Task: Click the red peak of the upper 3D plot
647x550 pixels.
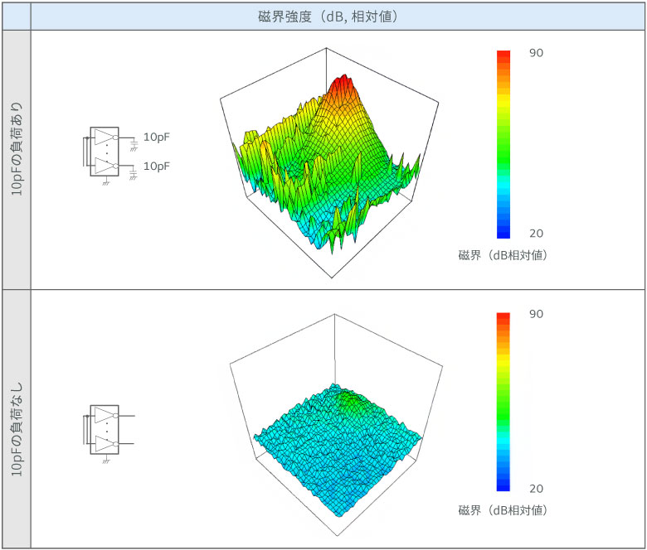Action: coord(342,84)
